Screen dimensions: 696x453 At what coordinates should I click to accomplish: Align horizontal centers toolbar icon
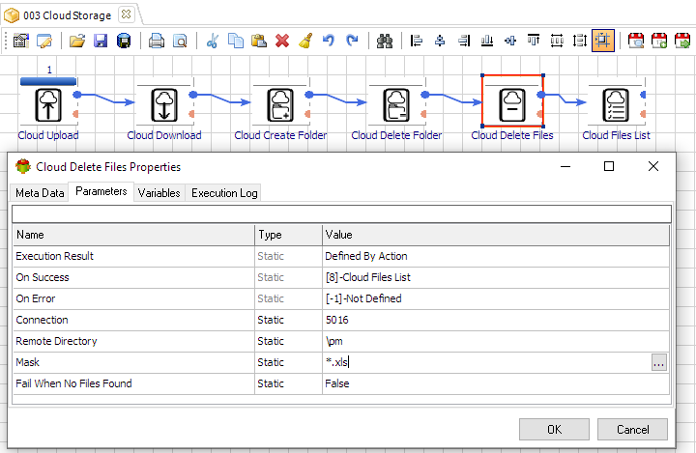(440, 41)
